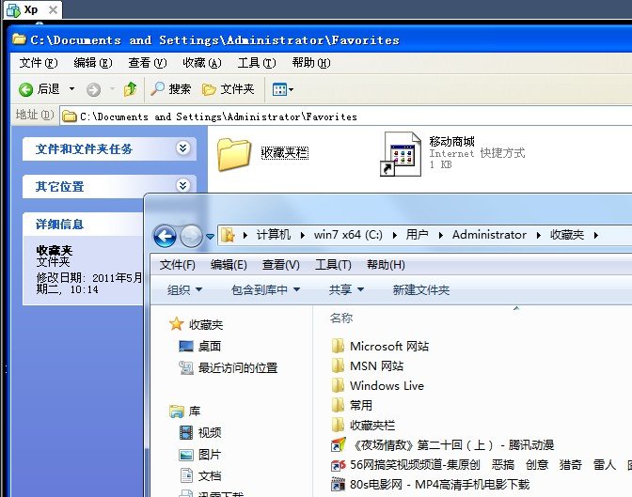632x497 pixels.
Task: Open the Back history dropdown arrow in XP window
Action: [71, 88]
